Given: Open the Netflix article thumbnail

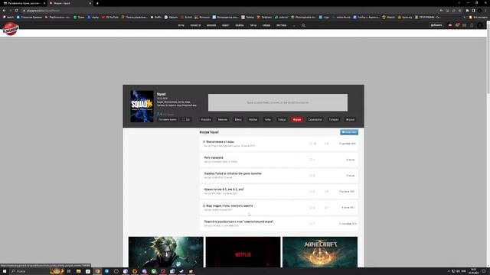Looking at the screenshot, I should 243,252.
